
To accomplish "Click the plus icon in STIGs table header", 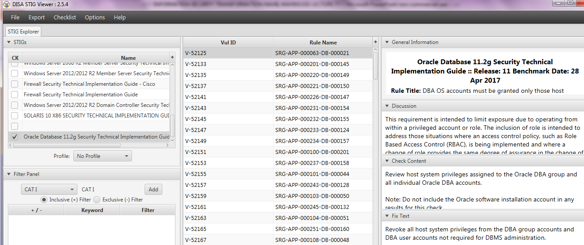I will pos(172,58).
